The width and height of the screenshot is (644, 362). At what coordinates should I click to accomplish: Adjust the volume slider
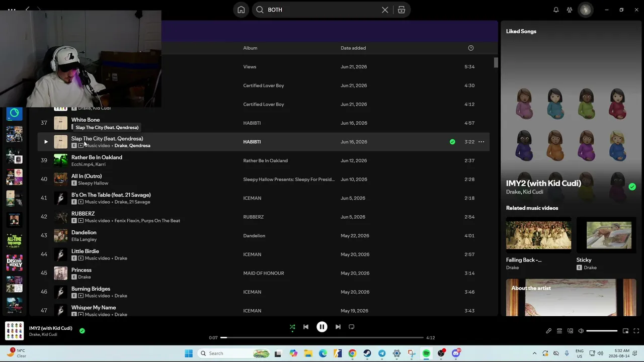point(602,331)
